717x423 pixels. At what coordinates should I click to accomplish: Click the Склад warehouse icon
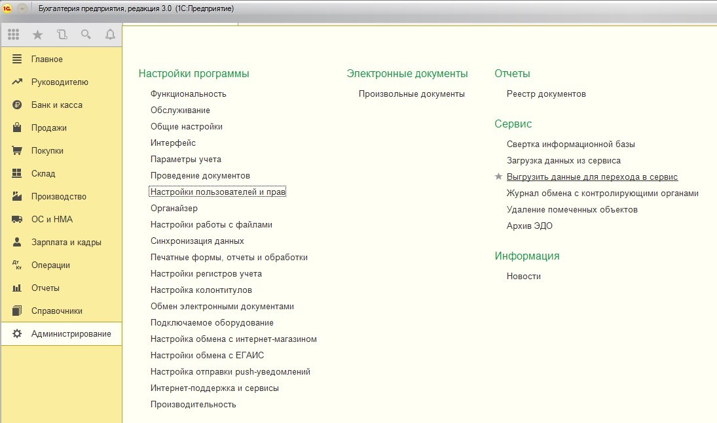coord(17,173)
